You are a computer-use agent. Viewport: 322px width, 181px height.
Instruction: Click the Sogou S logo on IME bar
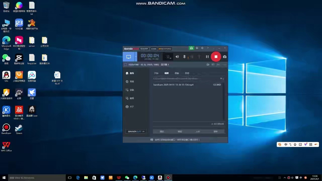point(280,145)
